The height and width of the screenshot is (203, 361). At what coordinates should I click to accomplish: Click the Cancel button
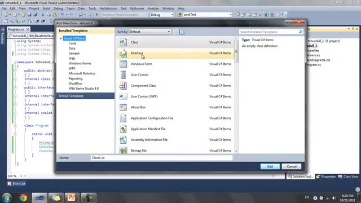tap(292, 166)
